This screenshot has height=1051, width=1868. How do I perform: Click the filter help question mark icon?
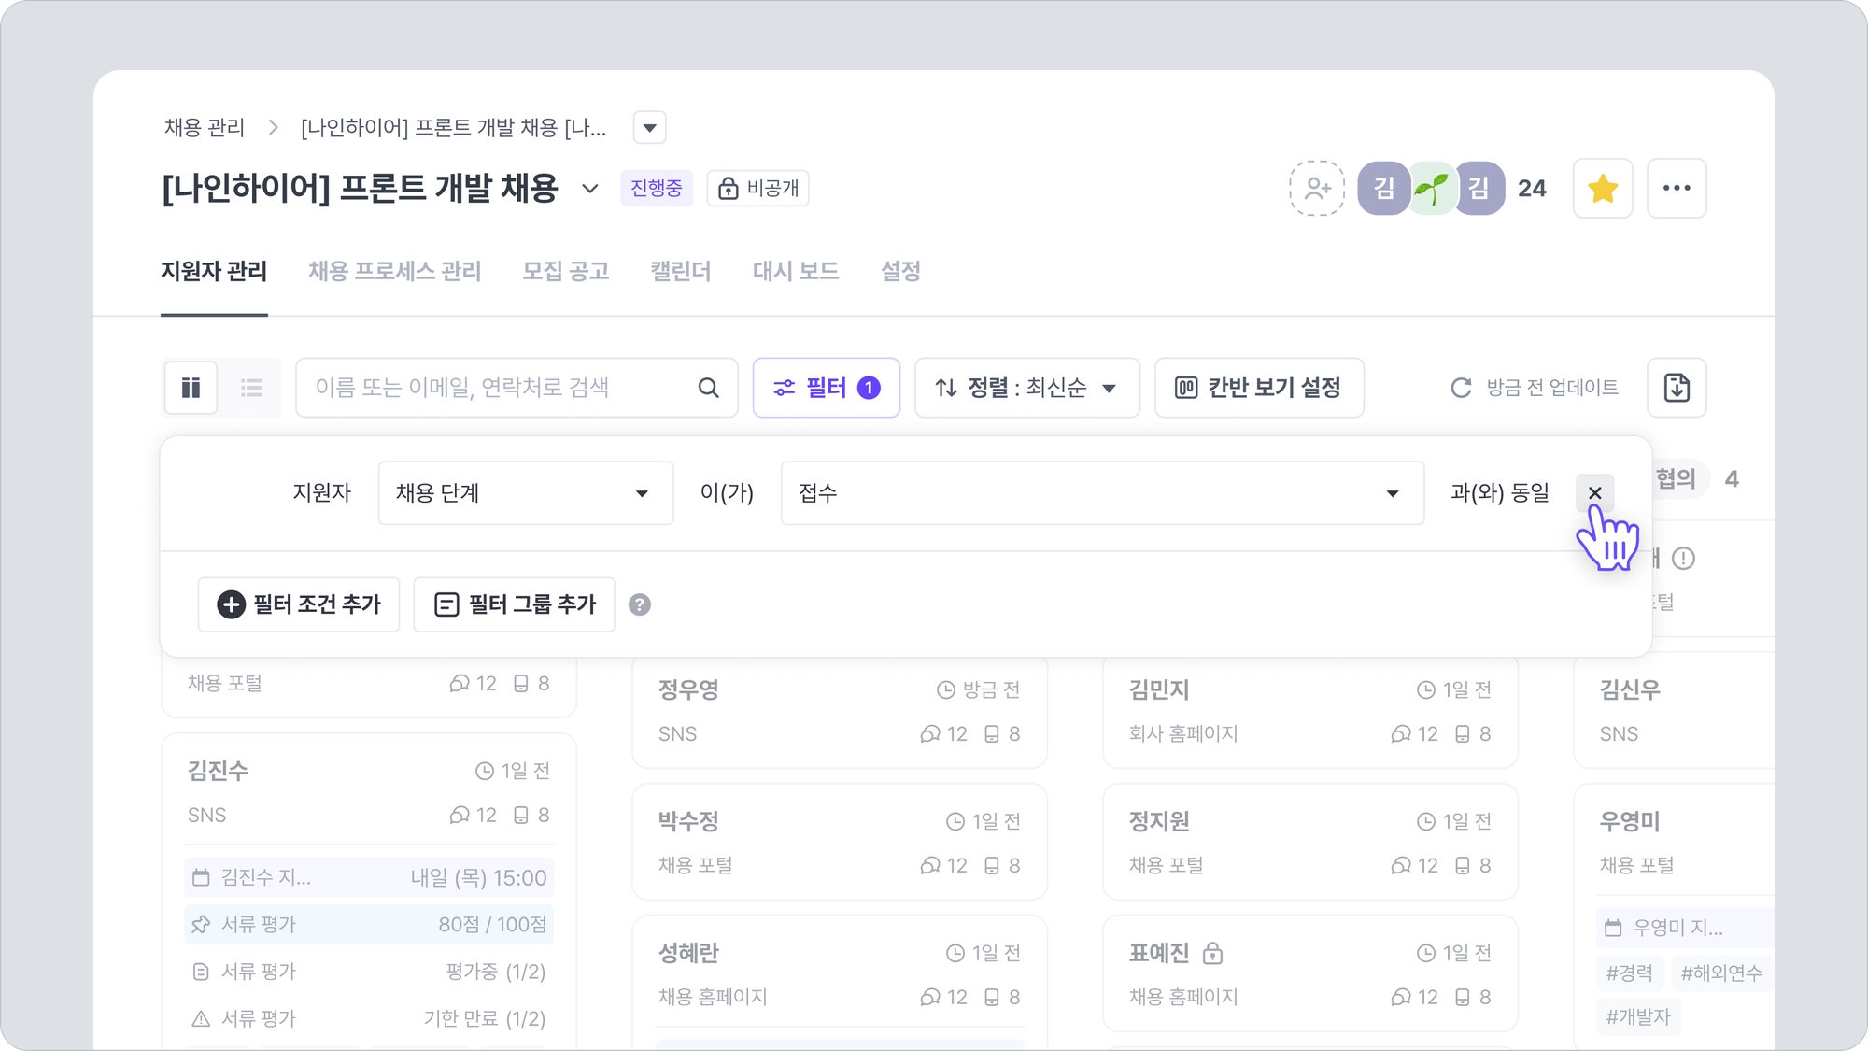click(640, 604)
